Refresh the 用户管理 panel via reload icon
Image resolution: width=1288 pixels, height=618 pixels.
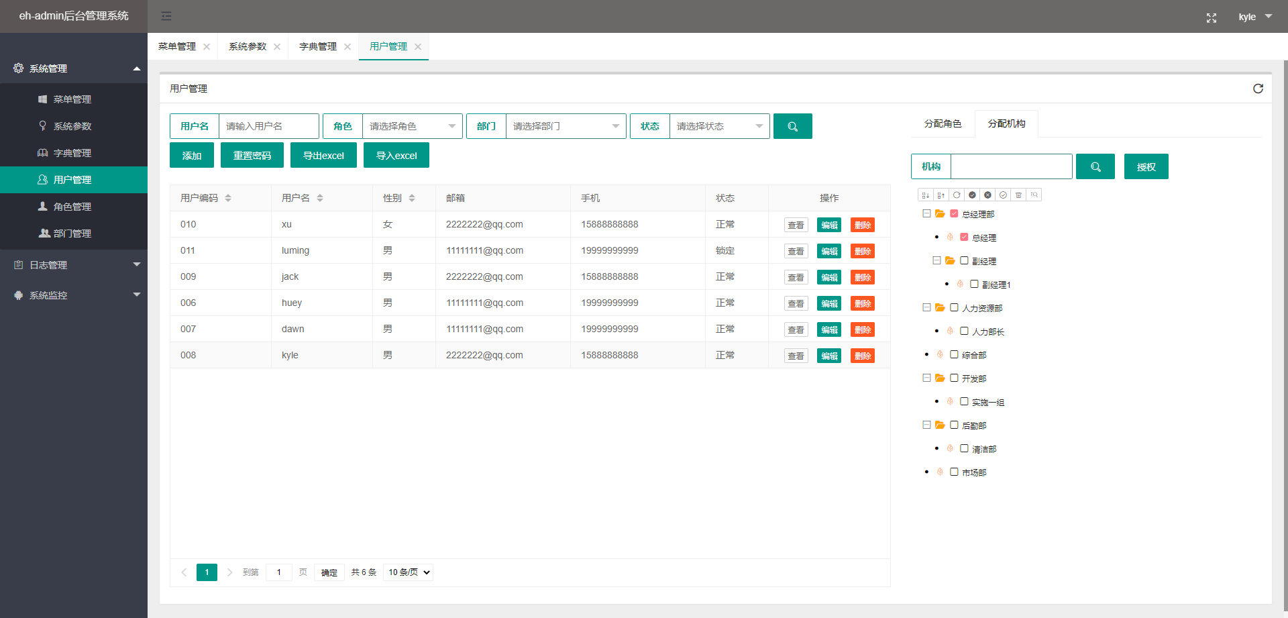click(x=1258, y=89)
